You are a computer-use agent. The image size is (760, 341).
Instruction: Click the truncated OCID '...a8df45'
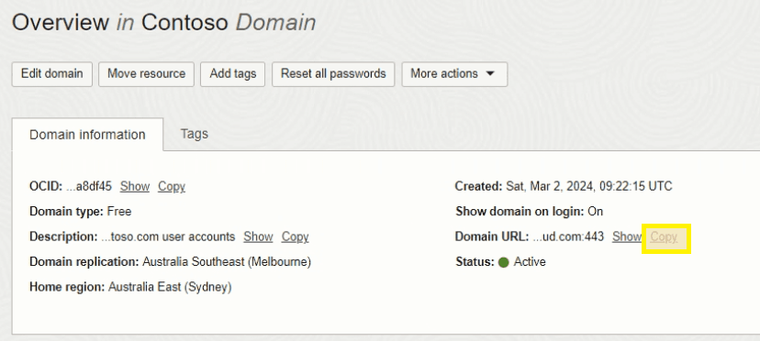[89, 186]
